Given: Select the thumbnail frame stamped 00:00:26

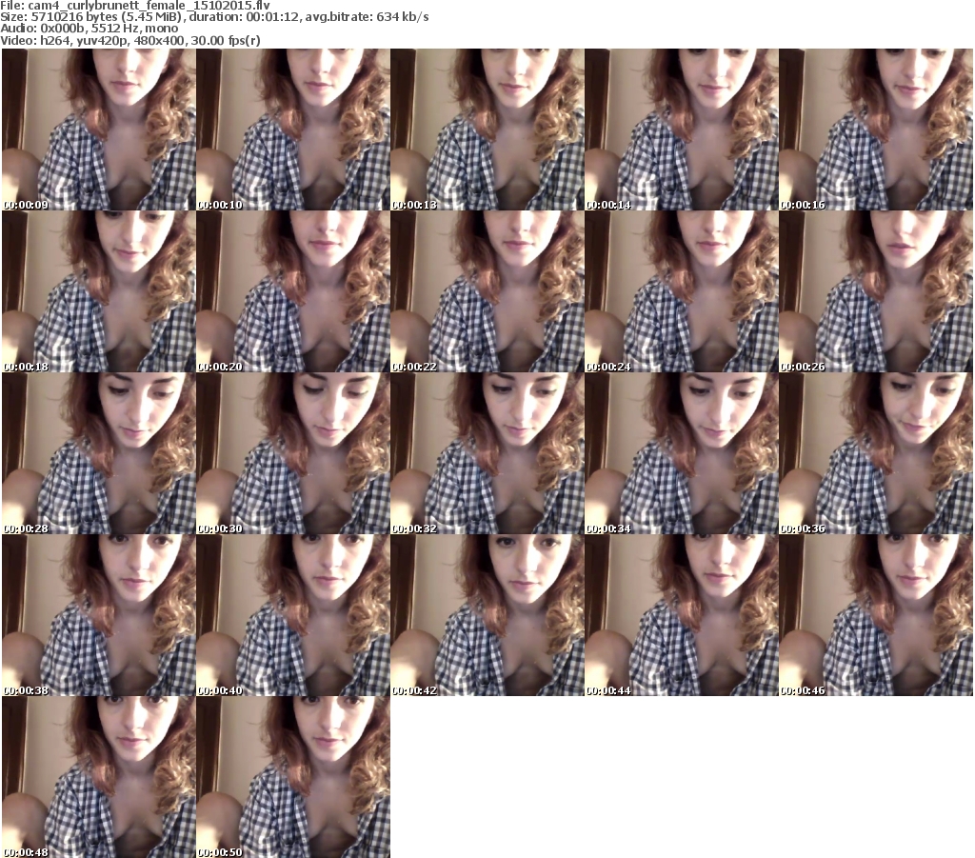Looking at the screenshot, I should [876, 291].
